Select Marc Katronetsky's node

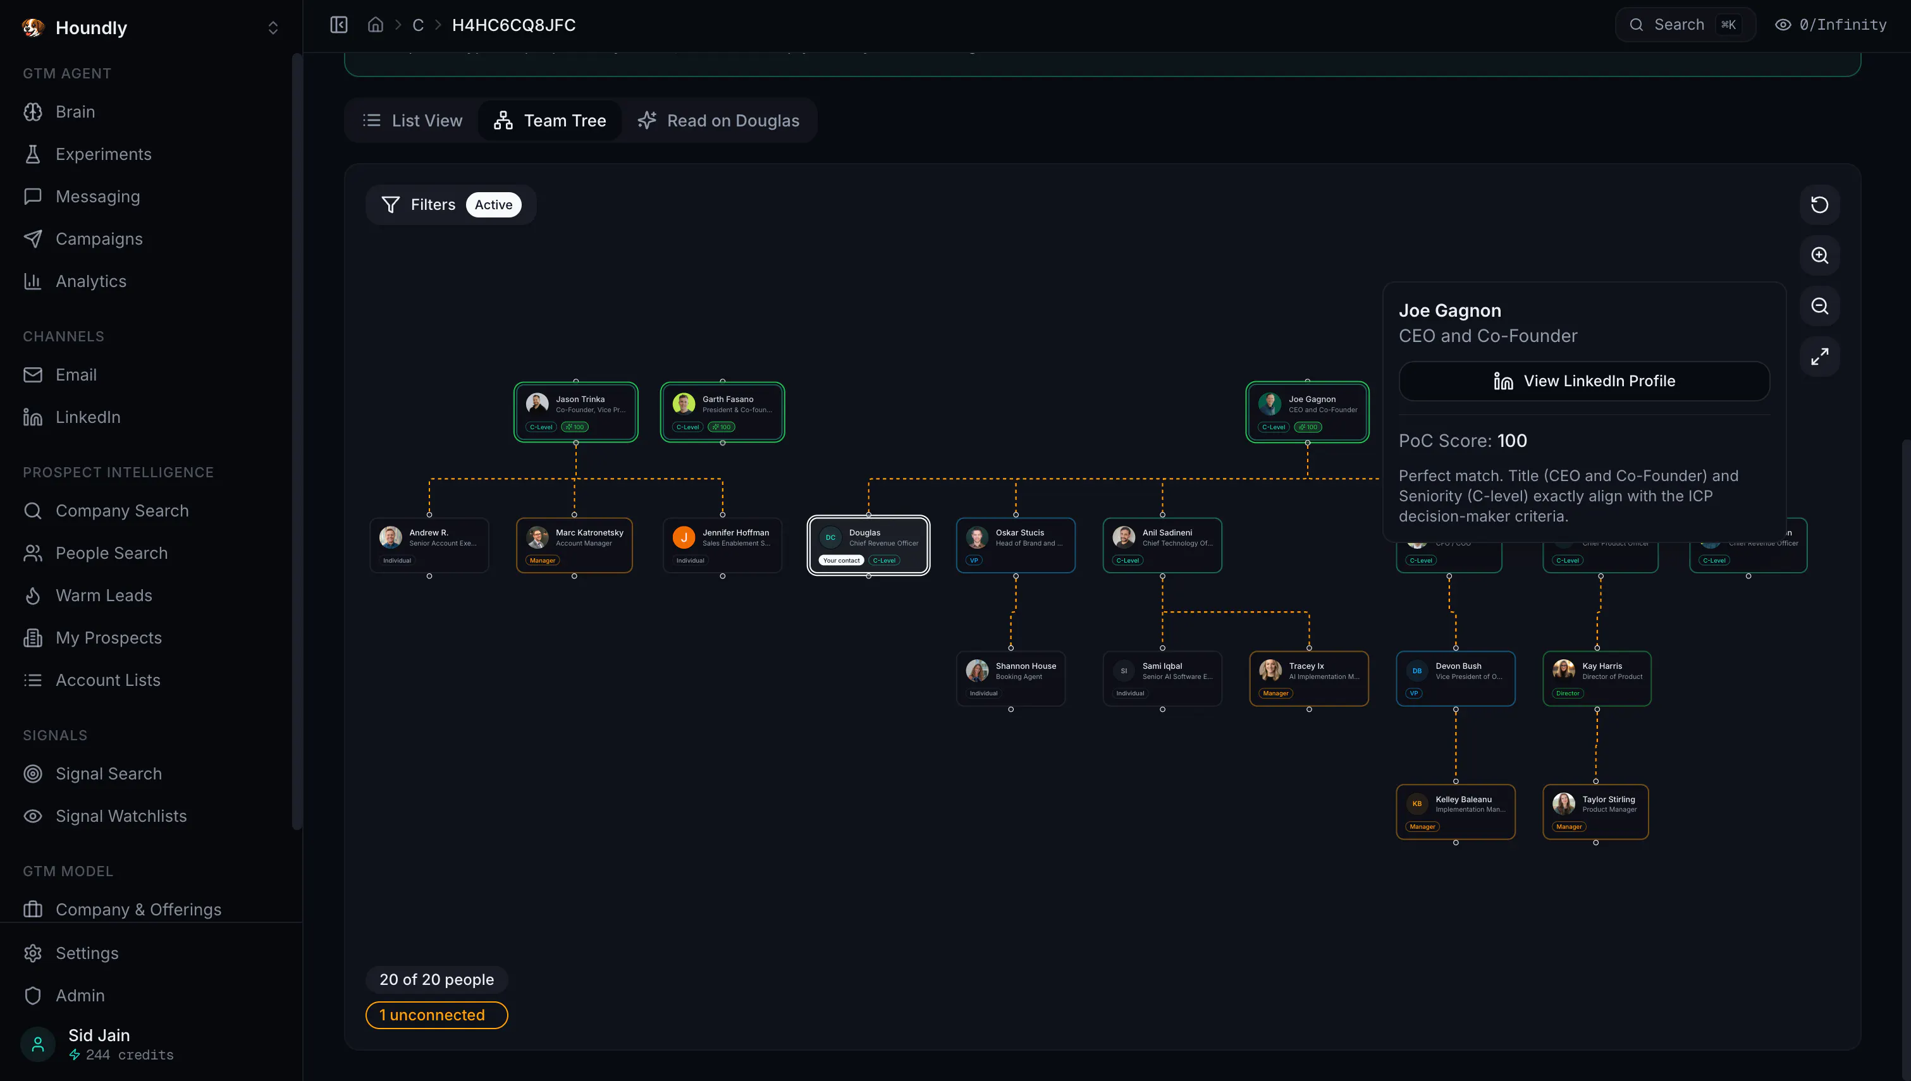click(575, 545)
